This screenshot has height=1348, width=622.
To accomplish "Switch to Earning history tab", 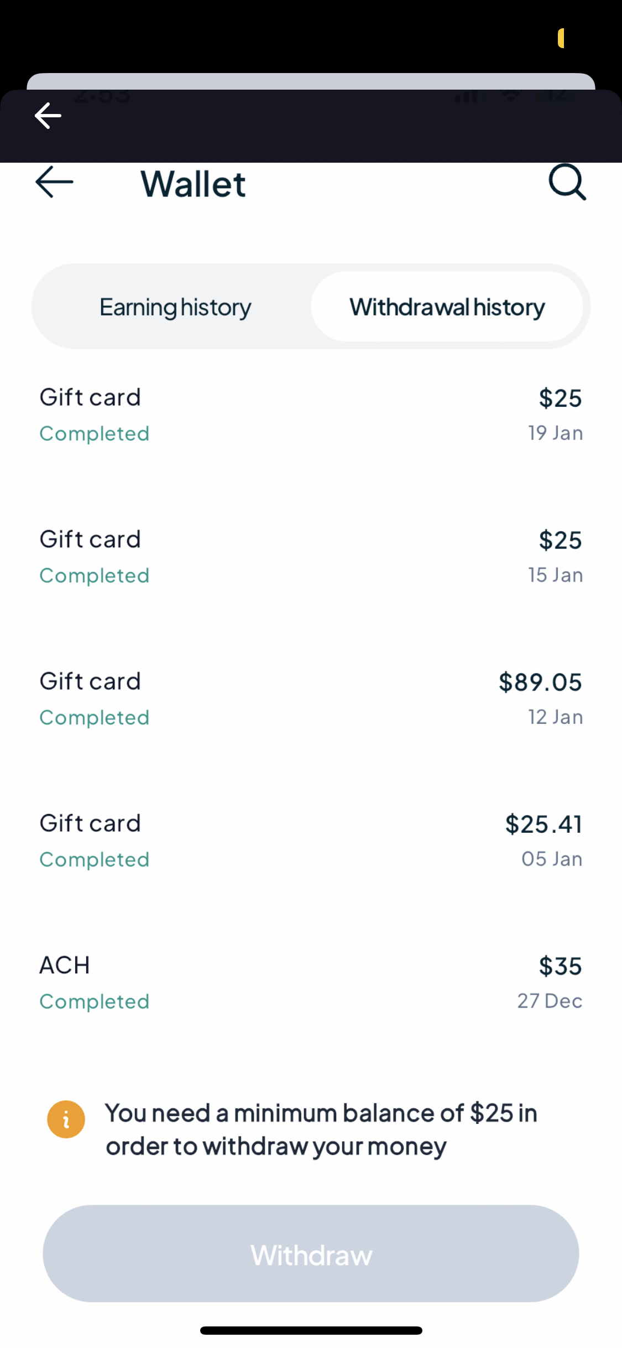I will pos(175,307).
